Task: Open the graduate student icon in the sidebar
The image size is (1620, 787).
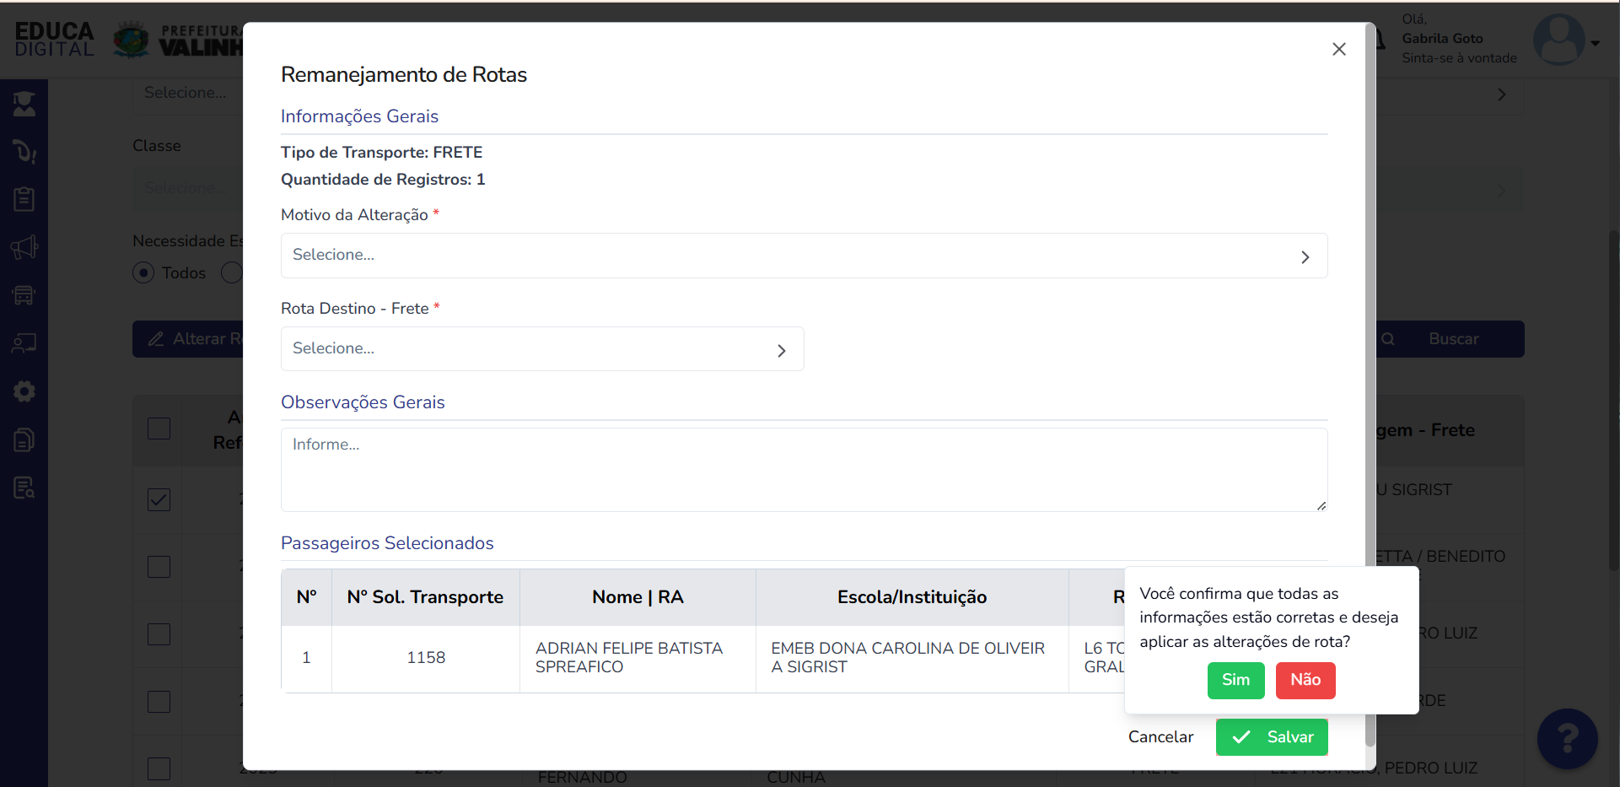Action: (x=24, y=104)
